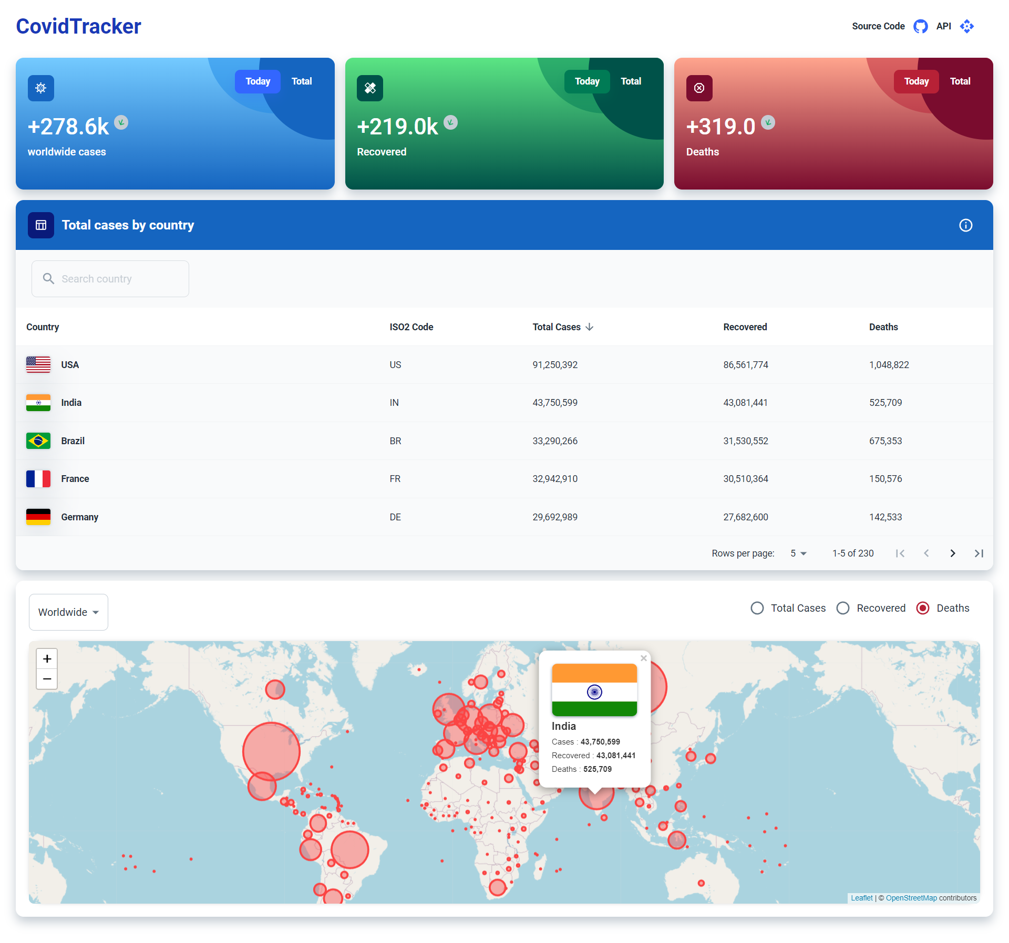The height and width of the screenshot is (943, 1009).
Task: Zoom out on the map
Action: point(47,679)
